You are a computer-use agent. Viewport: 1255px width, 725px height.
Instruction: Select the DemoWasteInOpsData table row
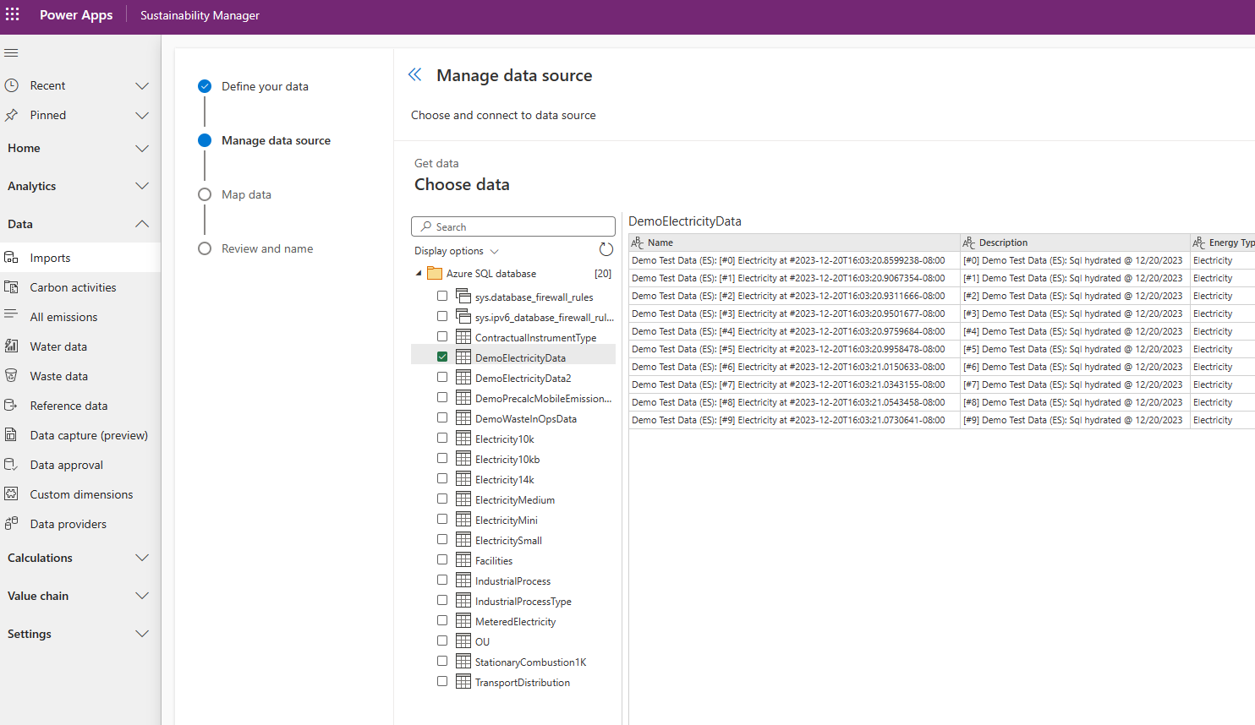(x=513, y=418)
